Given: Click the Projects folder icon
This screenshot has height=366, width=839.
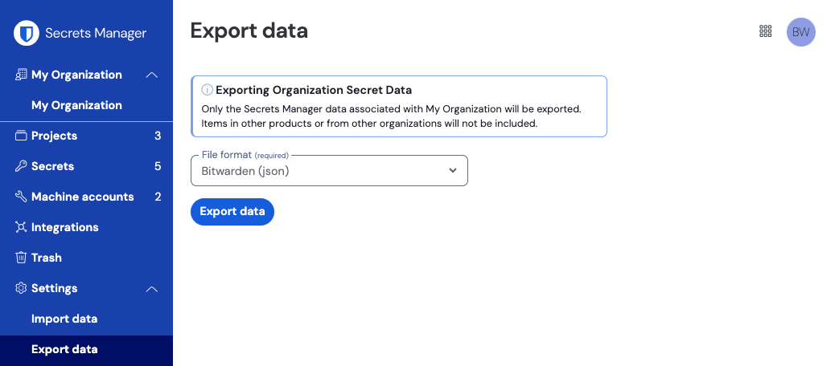Looking at the screenshot, I should coord(21,136).
